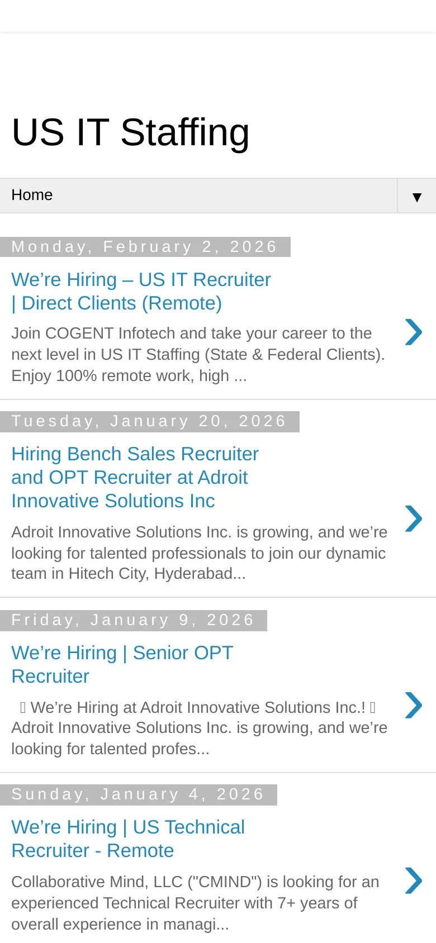
Task: Click the chevron next to the Bench Sales Recruiter post
Action: click(413, 518)
